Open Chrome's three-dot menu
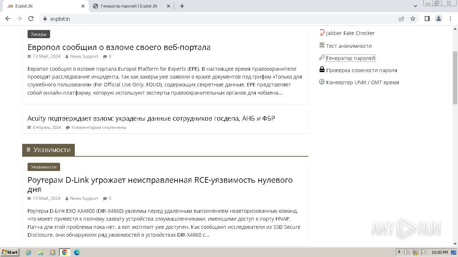Screen dimensions: 458x257 click(450, 19)
